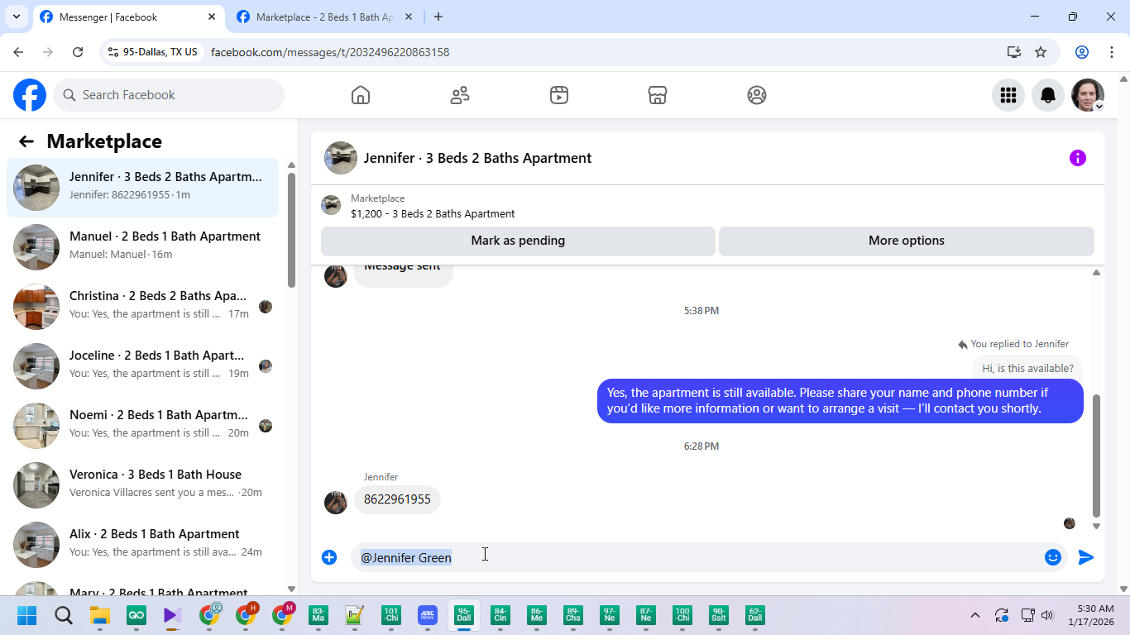Image resolution: width=1130 pixels, height=635 pixels.
Task: Switch to 84-Cin taskbar window
Action: pos(500,615)
